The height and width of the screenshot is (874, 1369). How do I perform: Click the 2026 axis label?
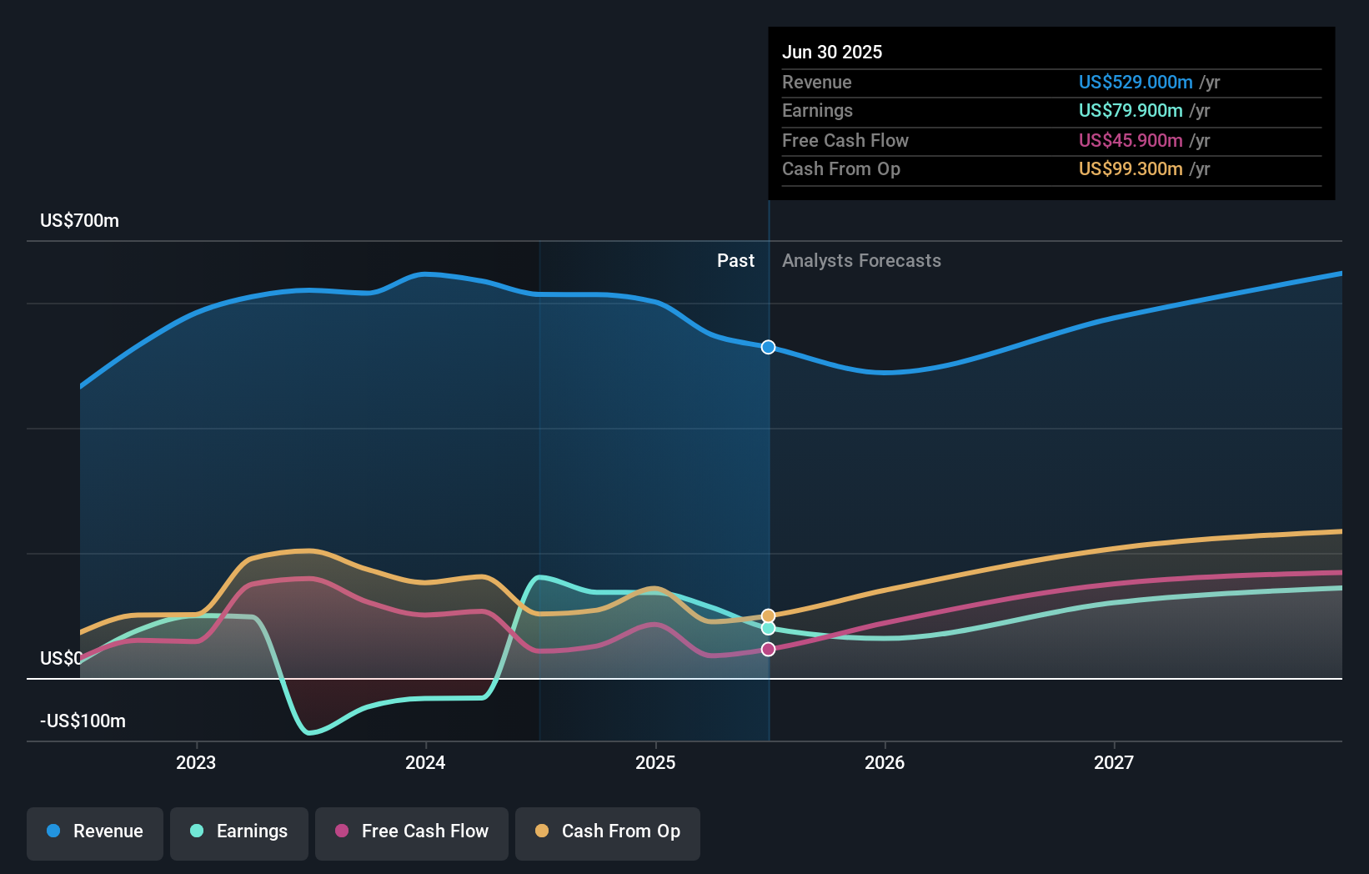coord(885,761)
